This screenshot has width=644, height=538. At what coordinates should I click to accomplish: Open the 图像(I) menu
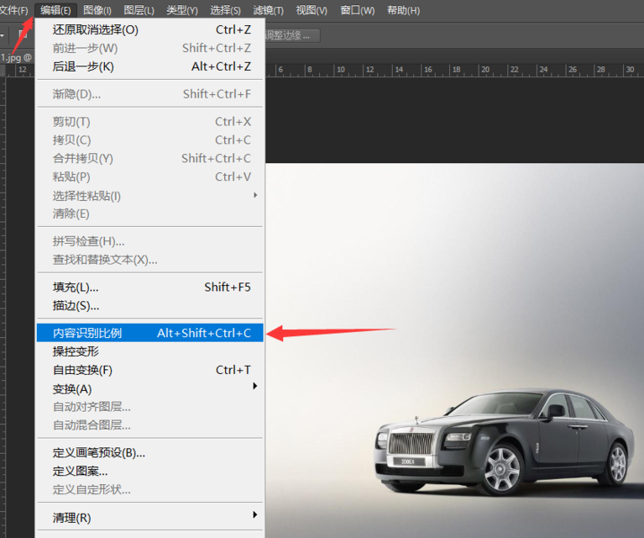tap(98, 10)
